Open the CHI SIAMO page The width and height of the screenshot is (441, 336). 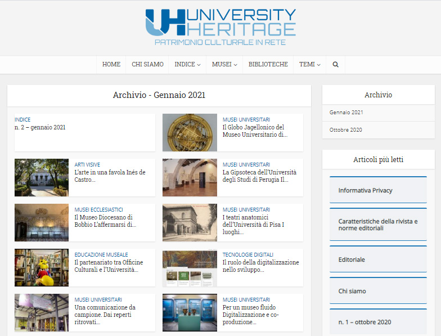(x=147, y=64)
